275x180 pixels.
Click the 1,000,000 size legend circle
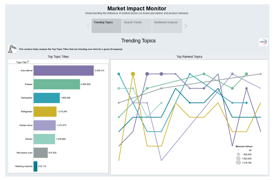click(238, 158)
